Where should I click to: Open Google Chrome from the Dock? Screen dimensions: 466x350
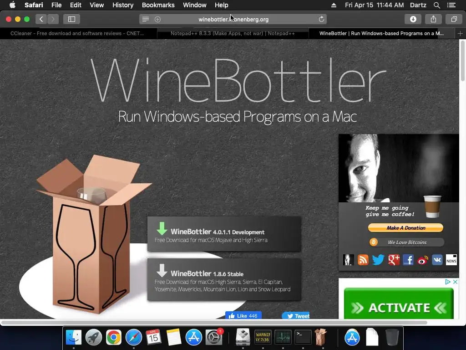click(113, 337)
